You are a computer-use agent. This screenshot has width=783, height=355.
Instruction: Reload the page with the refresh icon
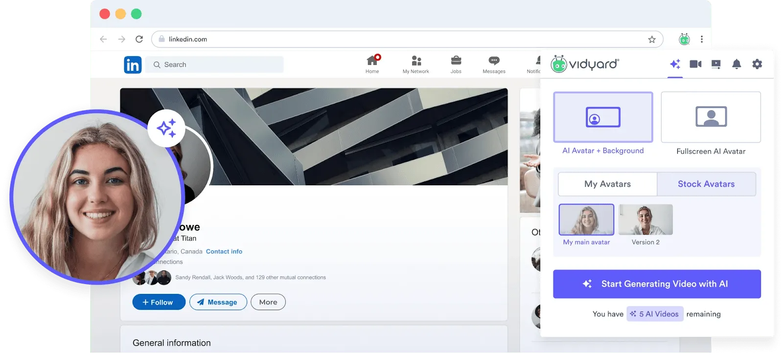pos(139,39)
